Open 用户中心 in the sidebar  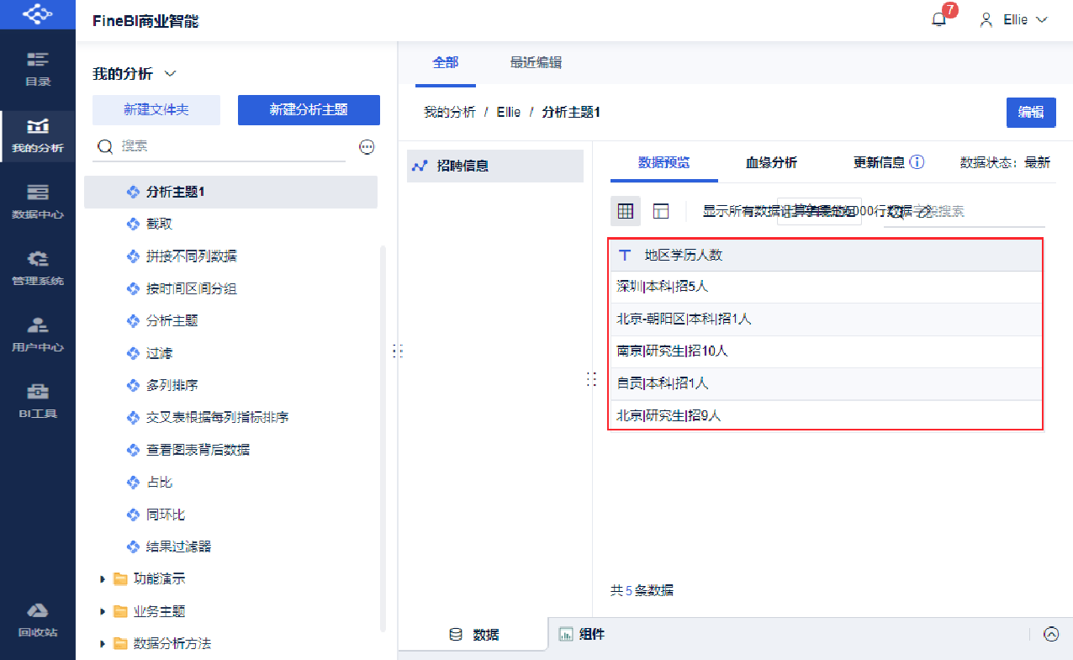38,335
